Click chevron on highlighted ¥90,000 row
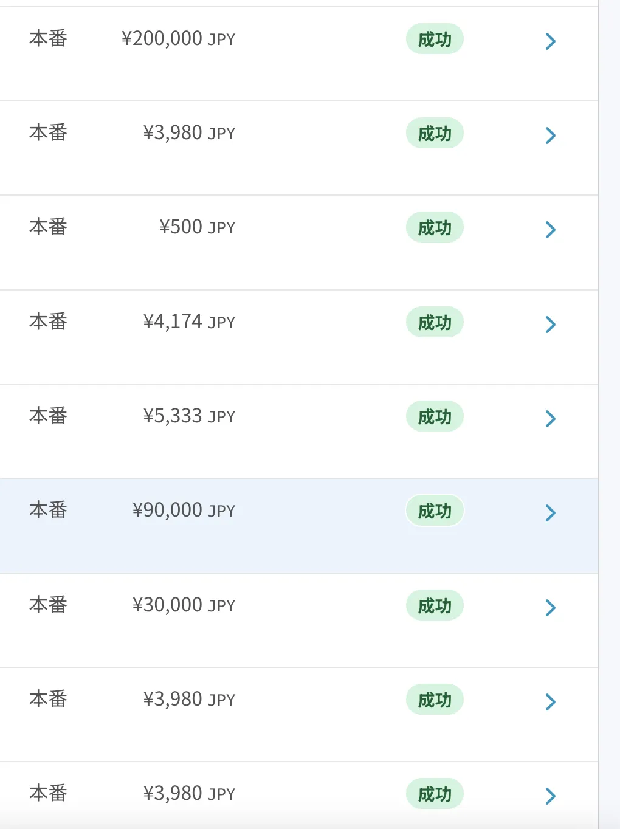Viewport: 620px width, 829px height. (x=551, y=513)
